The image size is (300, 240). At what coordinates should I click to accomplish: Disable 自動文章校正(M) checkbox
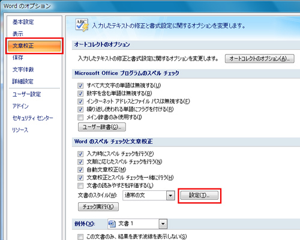(x=80, y=170)
